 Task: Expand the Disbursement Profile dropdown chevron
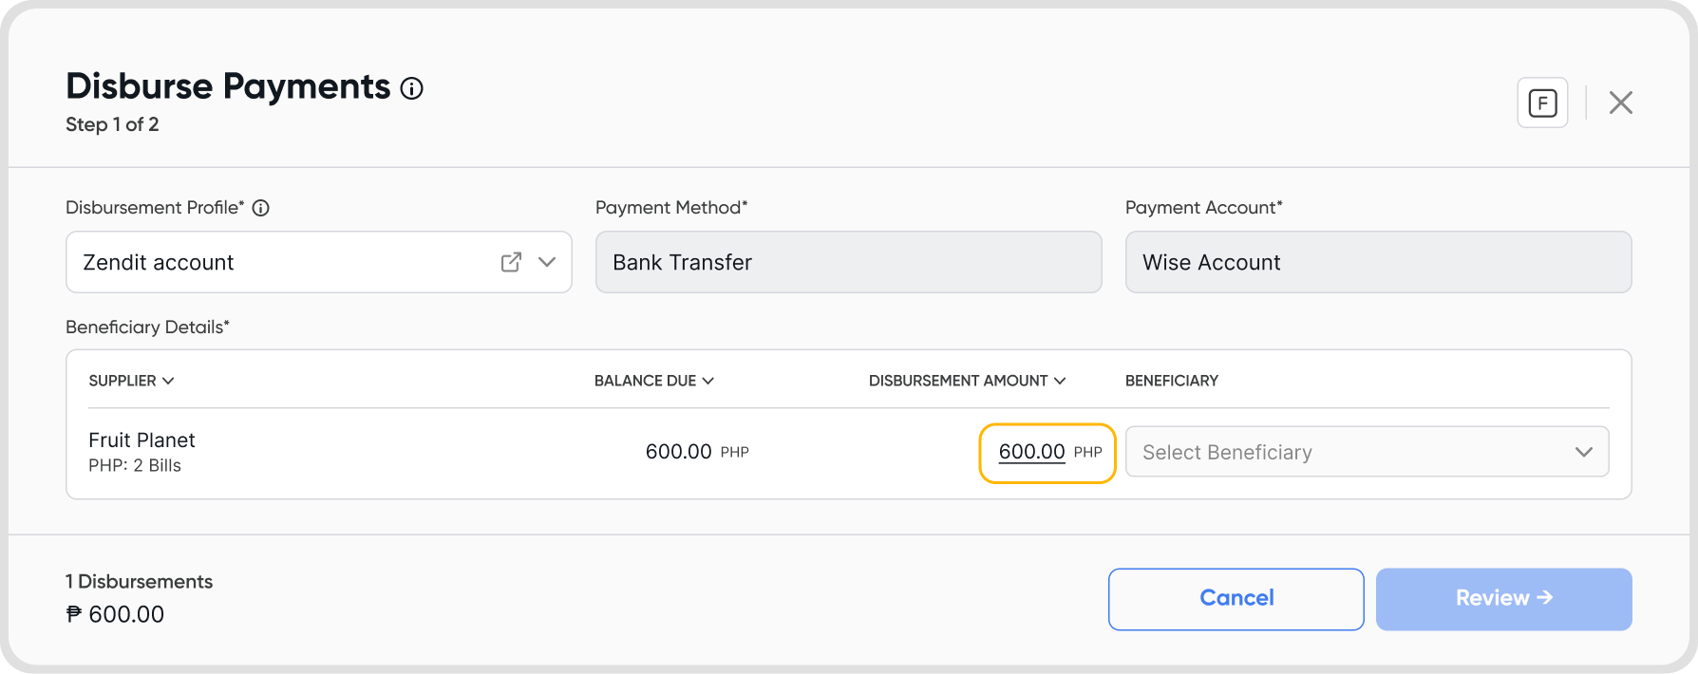tap(547, 262)
